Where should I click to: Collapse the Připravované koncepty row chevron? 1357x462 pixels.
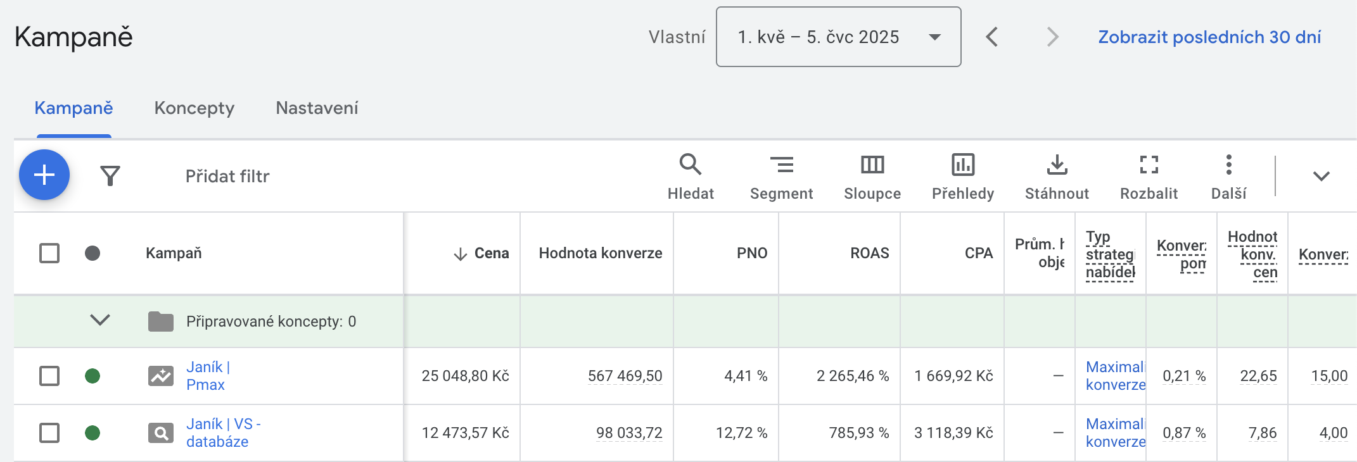tap(100, 320)
